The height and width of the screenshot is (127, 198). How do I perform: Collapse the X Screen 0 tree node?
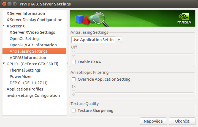point(4,26)
